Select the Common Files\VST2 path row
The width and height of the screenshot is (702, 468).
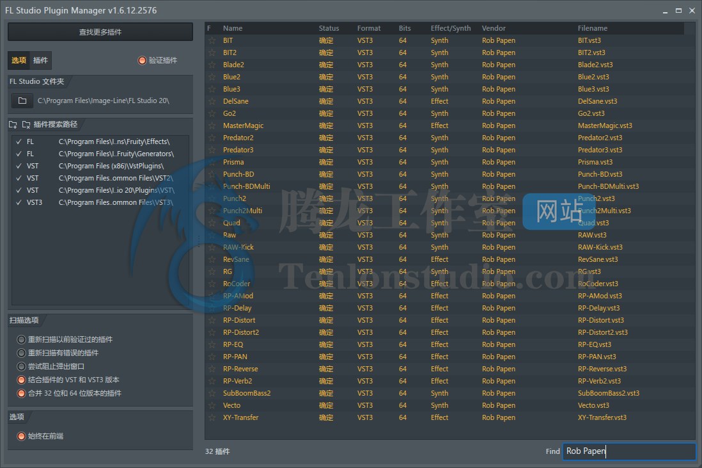tap(100, 178)
